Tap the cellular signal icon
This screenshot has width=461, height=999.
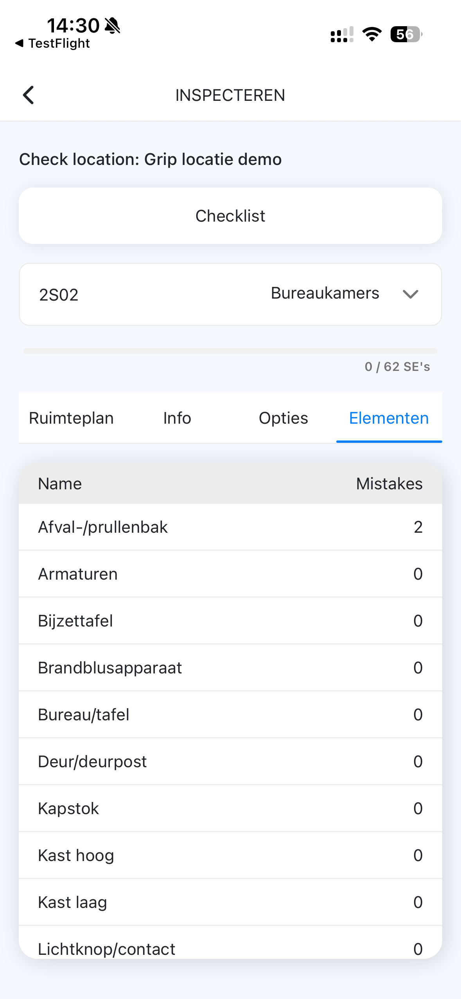(342, 34)
